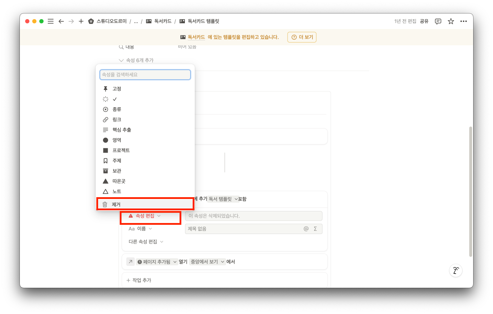Favorite this page with the star icon
This screenshot has width=493, height=314.
[x=451, y=21]
